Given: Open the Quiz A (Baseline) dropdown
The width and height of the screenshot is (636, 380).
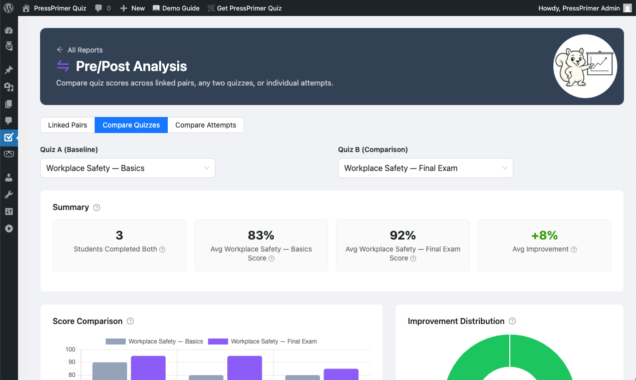Looking at the screenshot, I should tap(128, 168).
